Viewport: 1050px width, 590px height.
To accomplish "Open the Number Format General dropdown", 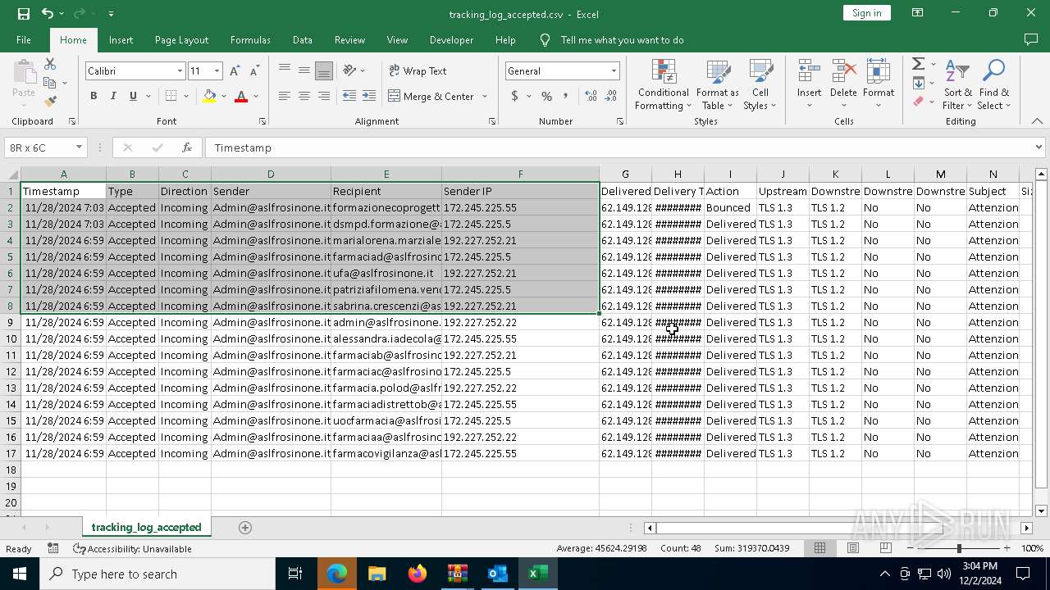I will pos(613,71).
